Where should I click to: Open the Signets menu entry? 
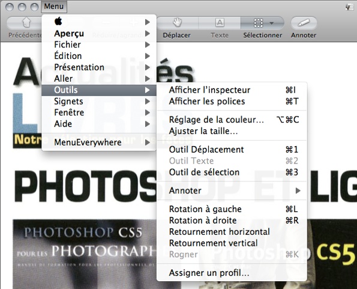tap(99, 102)
